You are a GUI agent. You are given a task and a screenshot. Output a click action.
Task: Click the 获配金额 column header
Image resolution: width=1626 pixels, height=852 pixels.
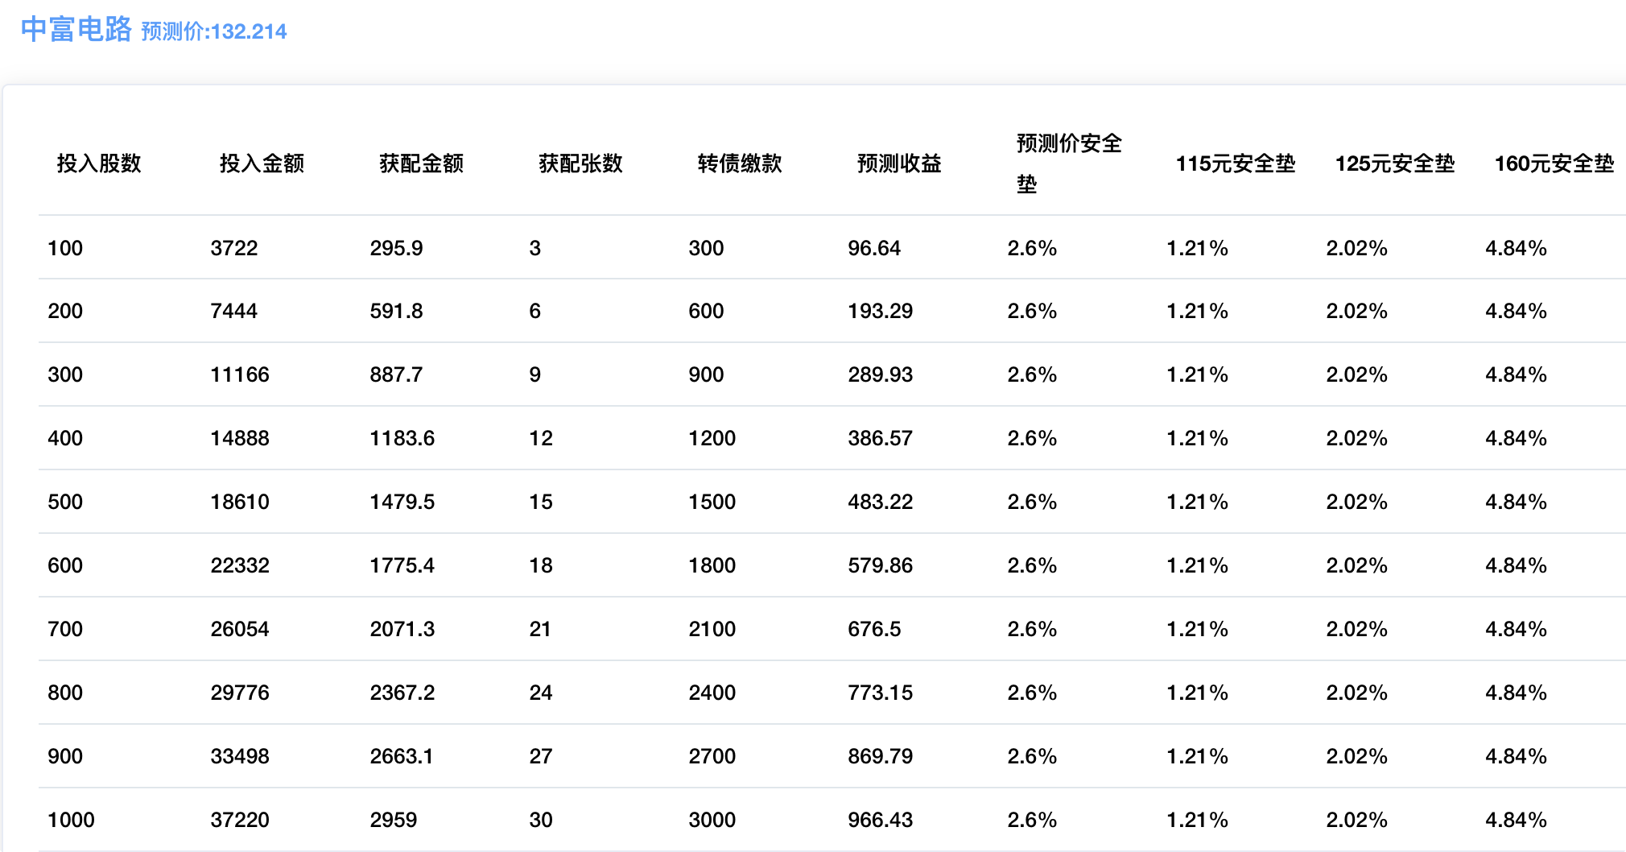pos(421,163)
